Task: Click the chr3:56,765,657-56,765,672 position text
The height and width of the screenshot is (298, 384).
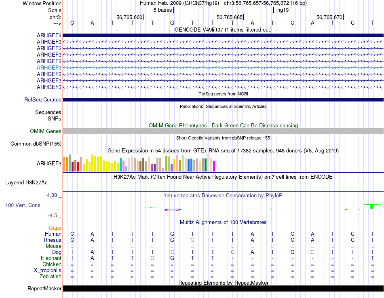Action: pos(265,3)
